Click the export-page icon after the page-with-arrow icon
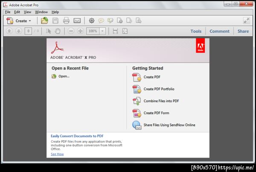This screenshot has height=172, width=256. pos(139,20)
